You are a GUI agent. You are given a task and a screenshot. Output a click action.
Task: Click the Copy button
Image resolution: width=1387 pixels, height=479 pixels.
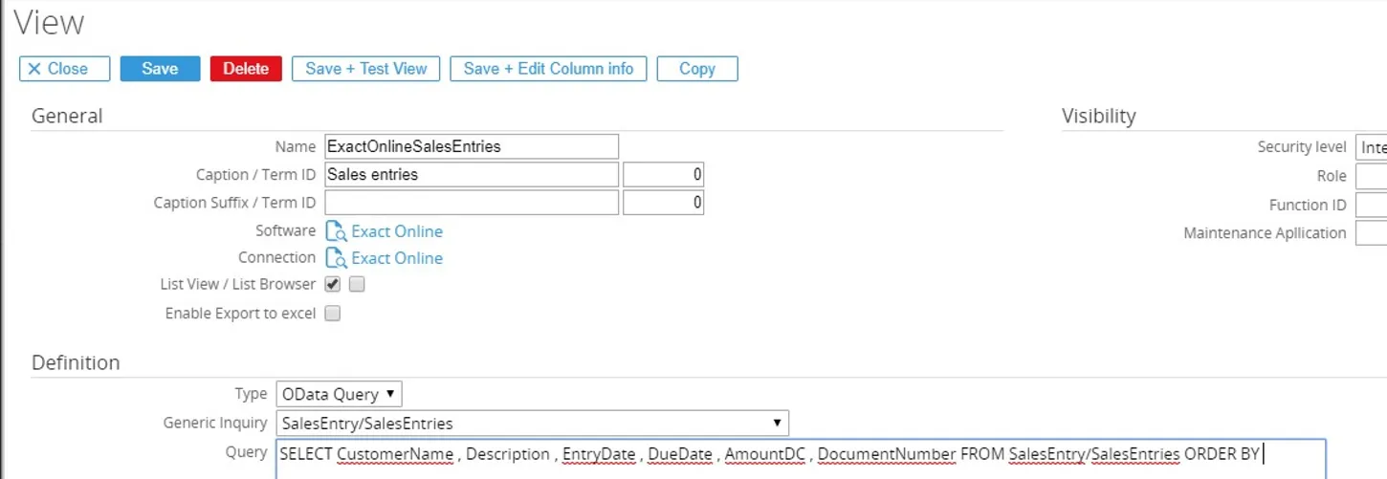(696, 69)
